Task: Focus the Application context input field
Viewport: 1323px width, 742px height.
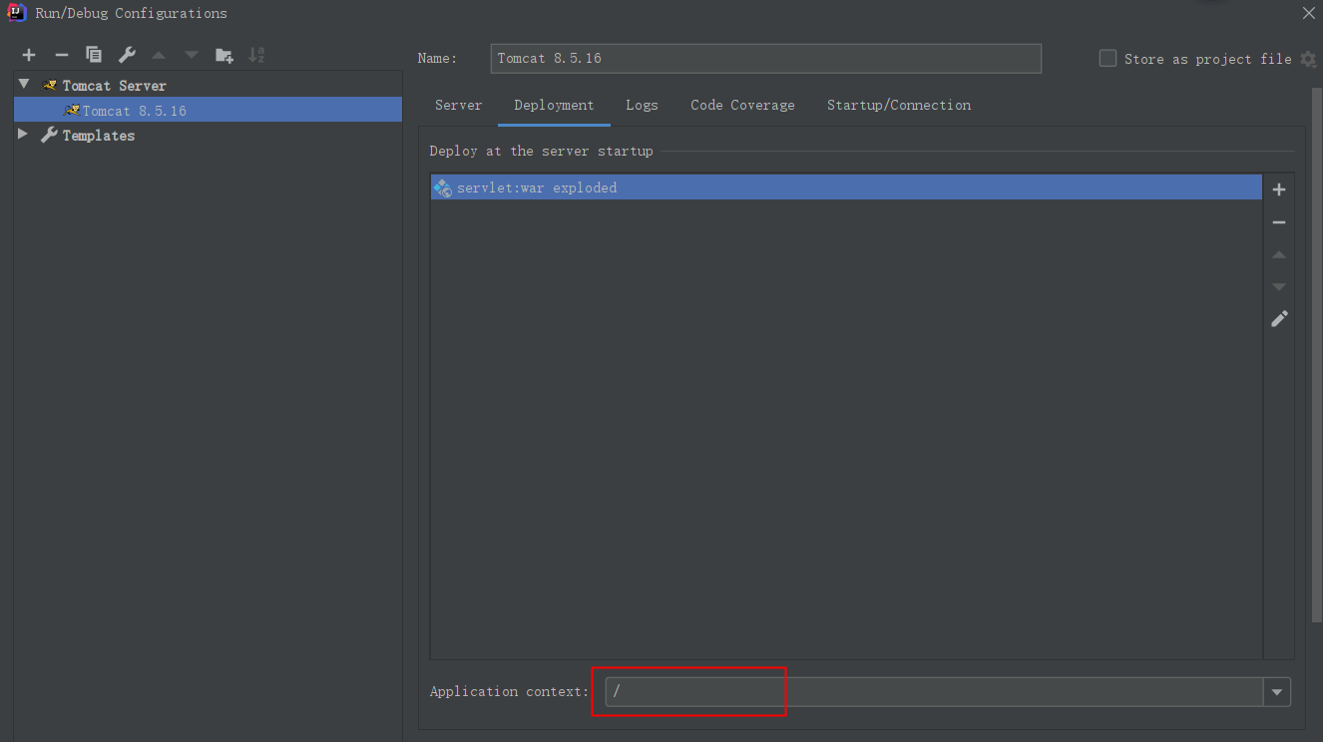Action: pos(934,691)
